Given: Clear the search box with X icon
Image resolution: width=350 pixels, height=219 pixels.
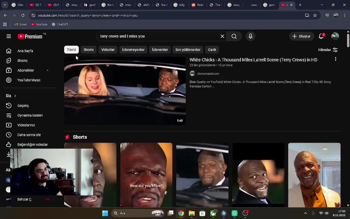Looking at the screenshot, I should tap(222, 36).
